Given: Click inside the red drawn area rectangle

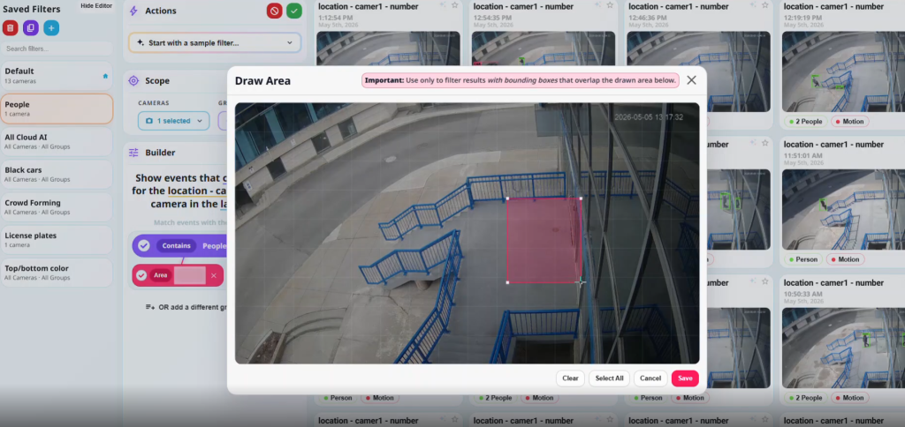Looking at the screenshot, I should pyautogui.click(x=544, y=240).
